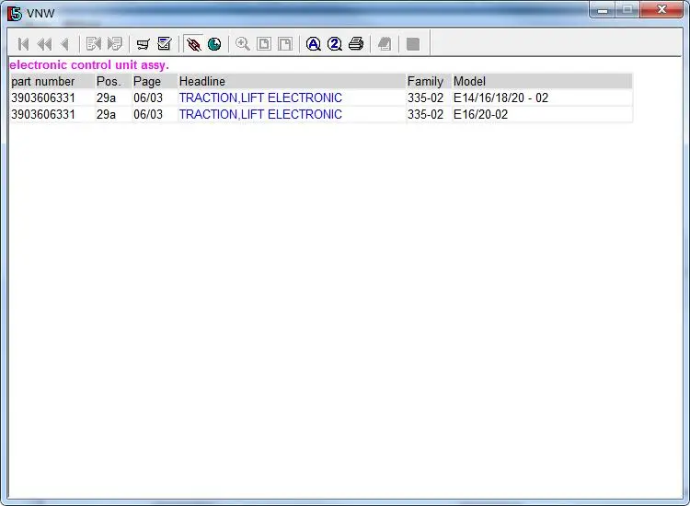Click the single previous arrow icon
The height and width of the screenshot is (506, 690).
[65, 44]
